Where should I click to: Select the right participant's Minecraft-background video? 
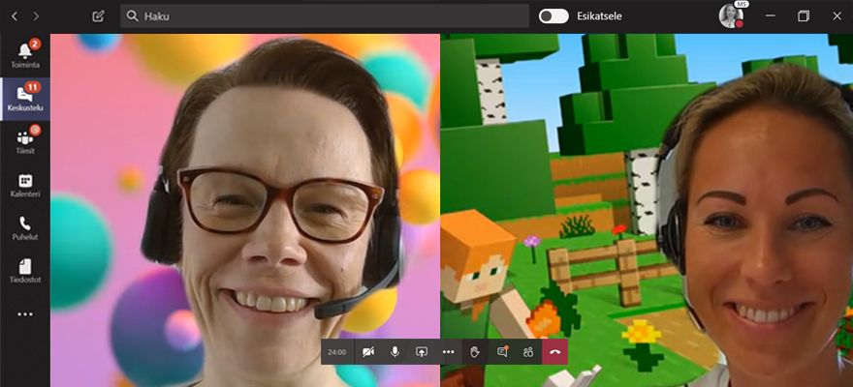[647, 211]
